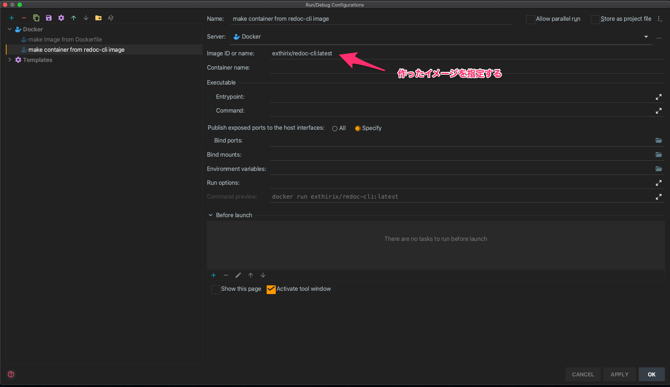
Task: Add new configuration with plus icon
Action: click(x=12, y=18)
